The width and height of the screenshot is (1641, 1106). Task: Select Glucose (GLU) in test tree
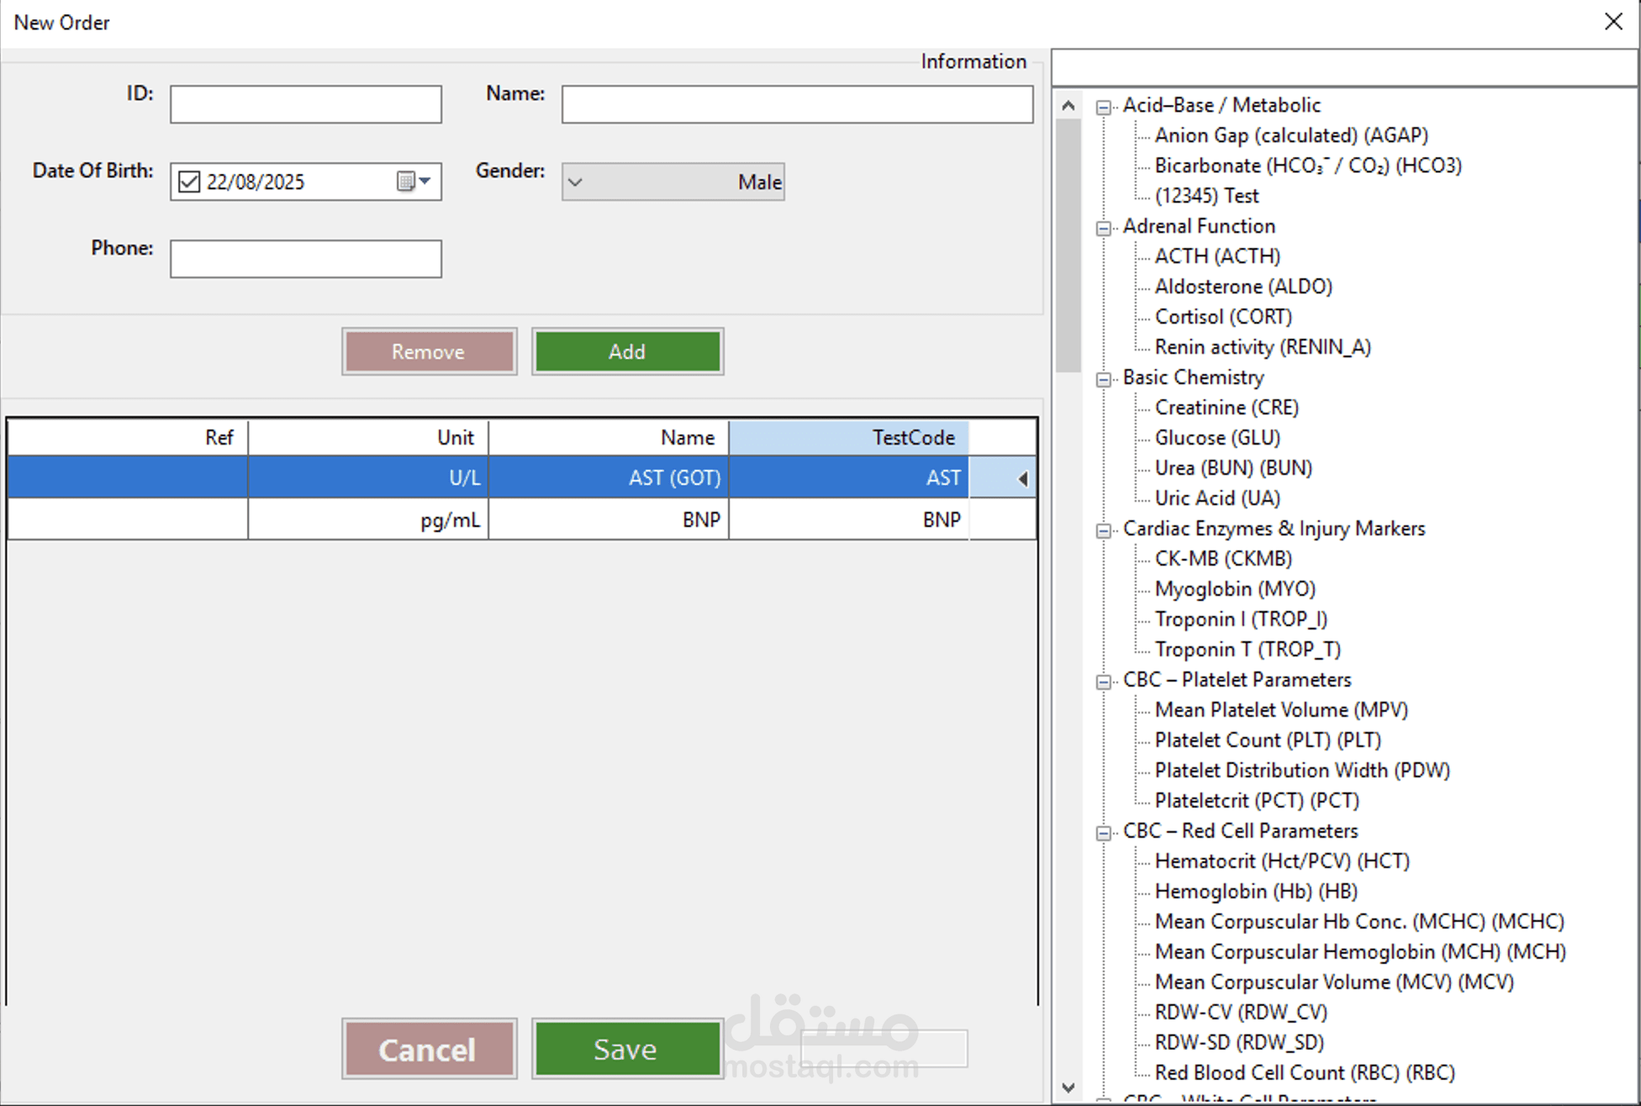(x=1216, y=438)
